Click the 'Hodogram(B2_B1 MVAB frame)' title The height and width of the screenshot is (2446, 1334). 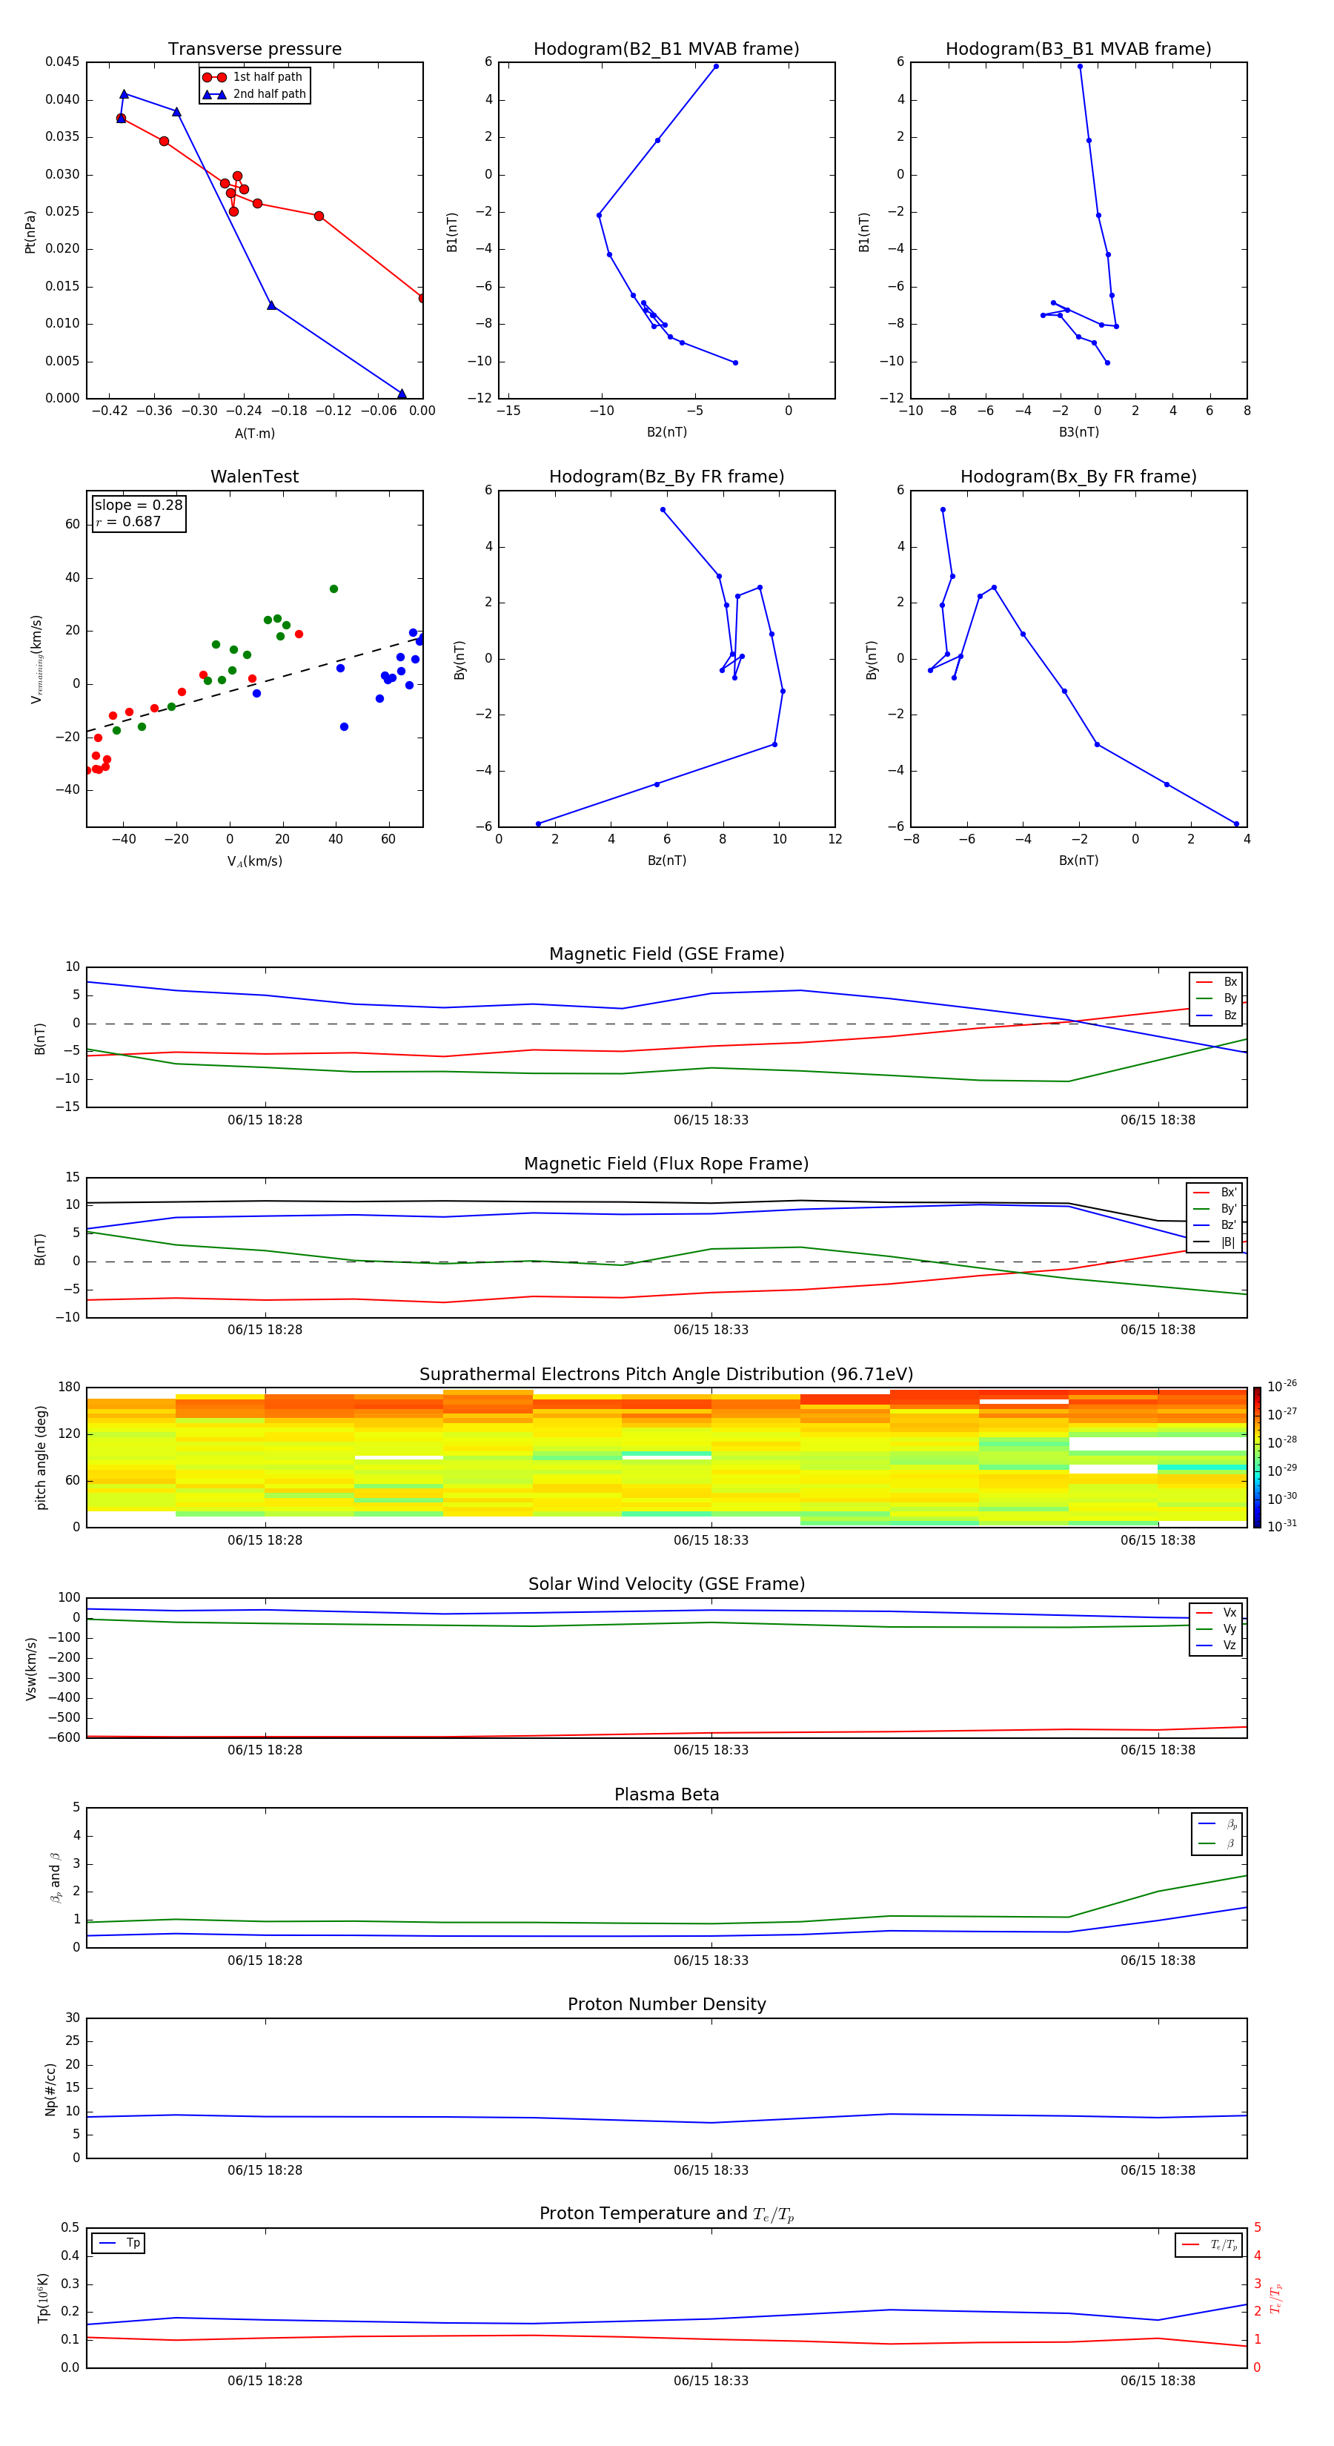point(666,48)
